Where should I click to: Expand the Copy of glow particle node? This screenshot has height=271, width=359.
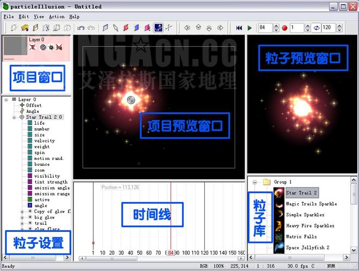(x=22, y=212)
